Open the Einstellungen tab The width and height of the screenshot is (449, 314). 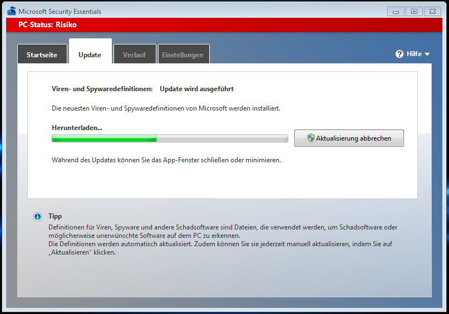[x=184, y=54]
